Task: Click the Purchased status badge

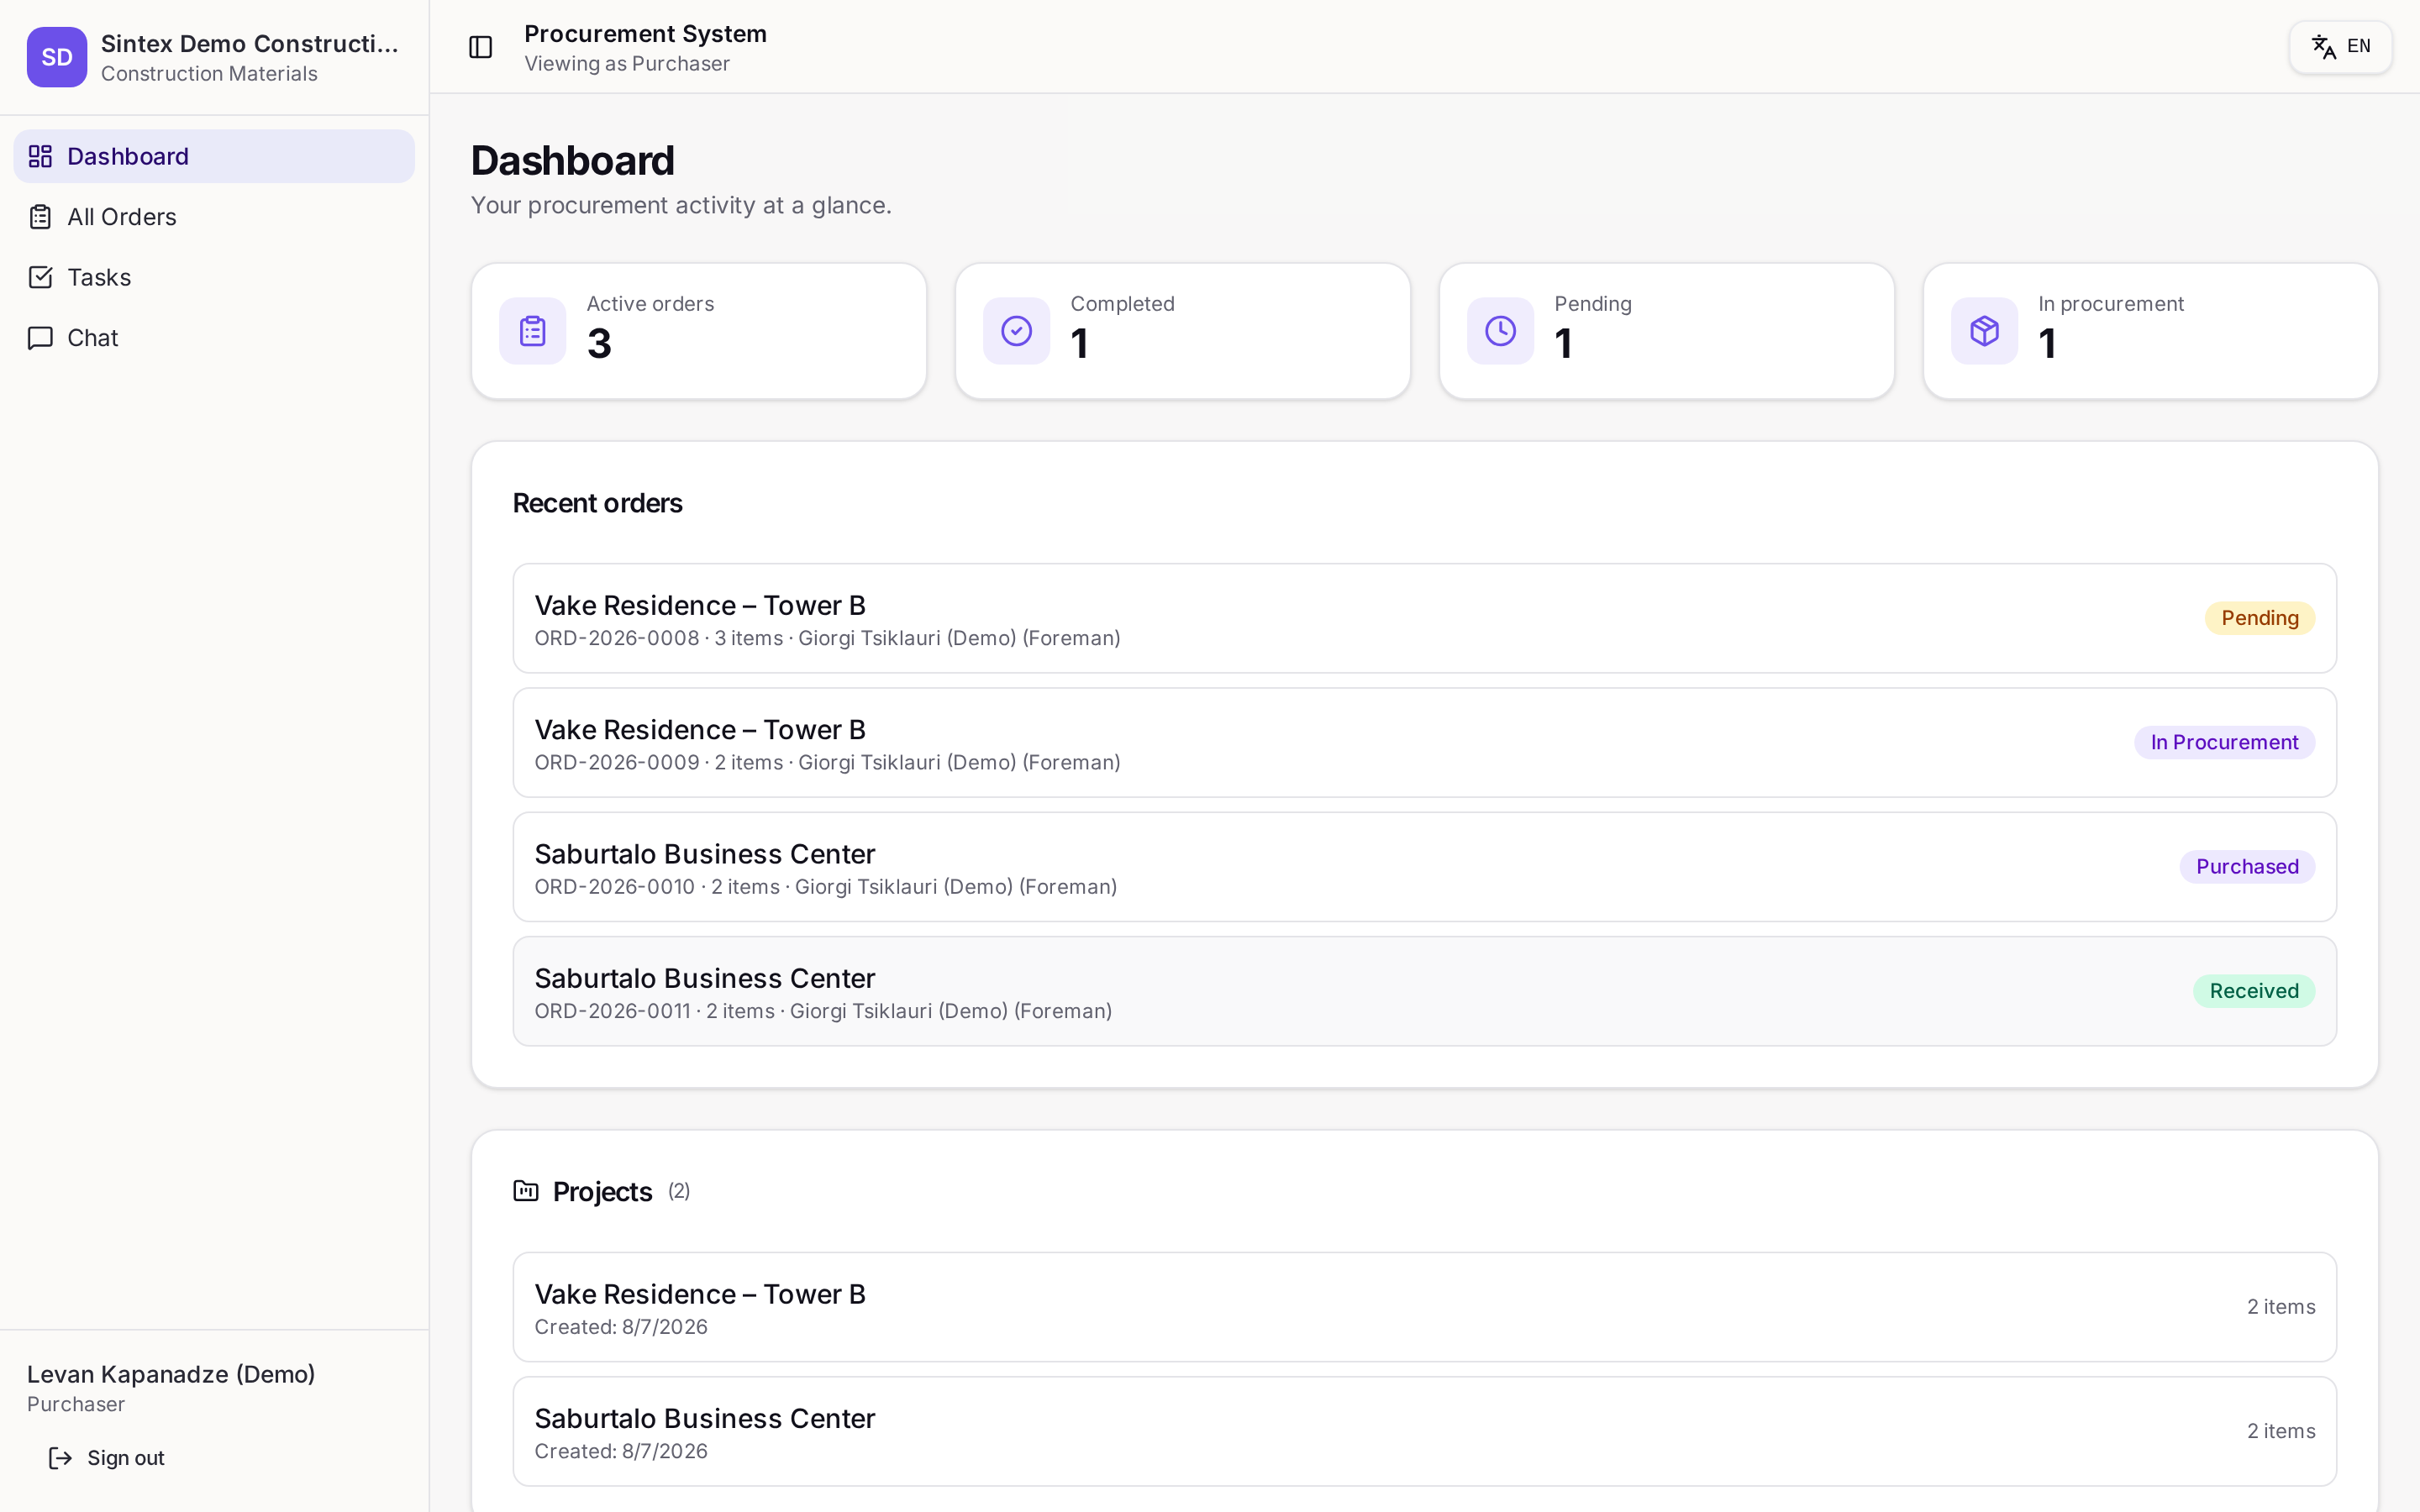Action: tap(2247, 867)
